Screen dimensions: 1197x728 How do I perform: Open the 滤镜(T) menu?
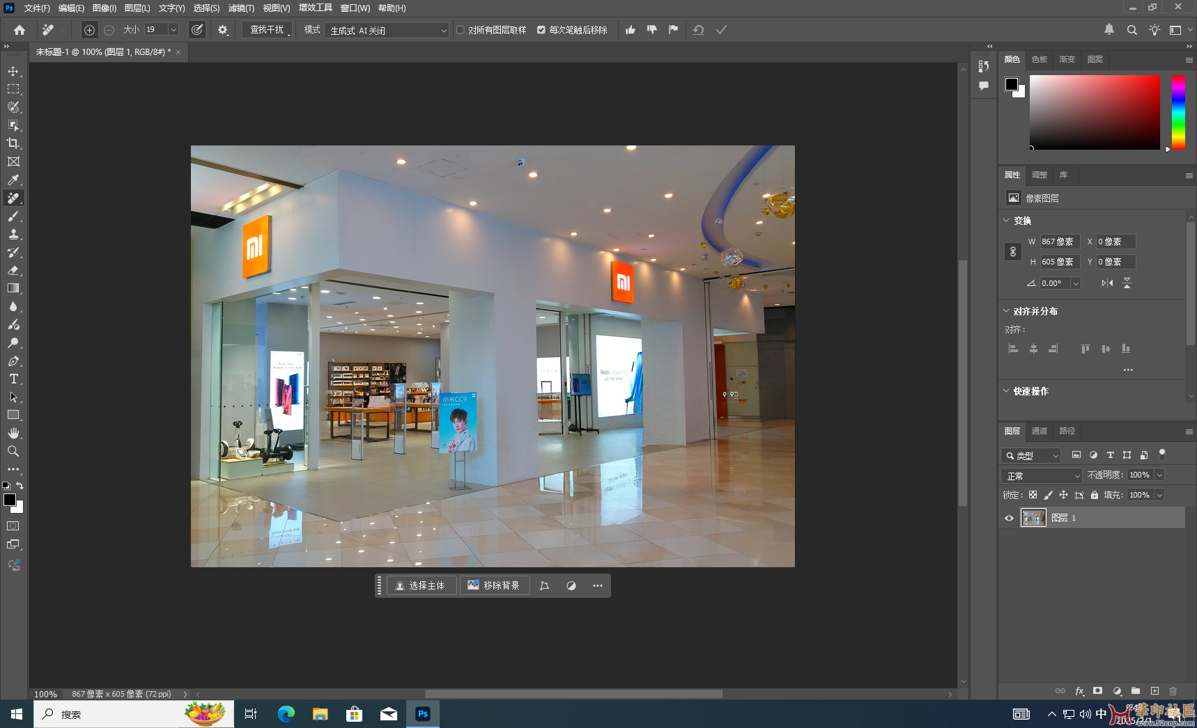(241, 8)
